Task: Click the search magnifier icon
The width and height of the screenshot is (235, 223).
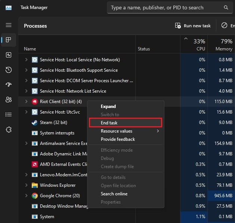Action: [x=226, y=7]
